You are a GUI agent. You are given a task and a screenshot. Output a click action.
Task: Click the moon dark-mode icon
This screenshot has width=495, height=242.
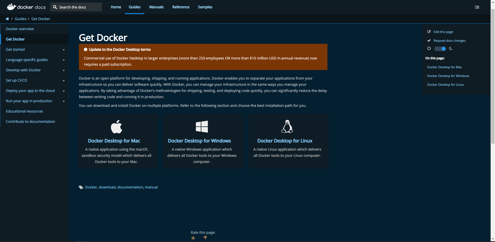pos(451,48)
